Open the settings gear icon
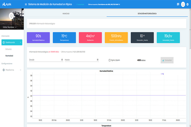 [187, 4]
